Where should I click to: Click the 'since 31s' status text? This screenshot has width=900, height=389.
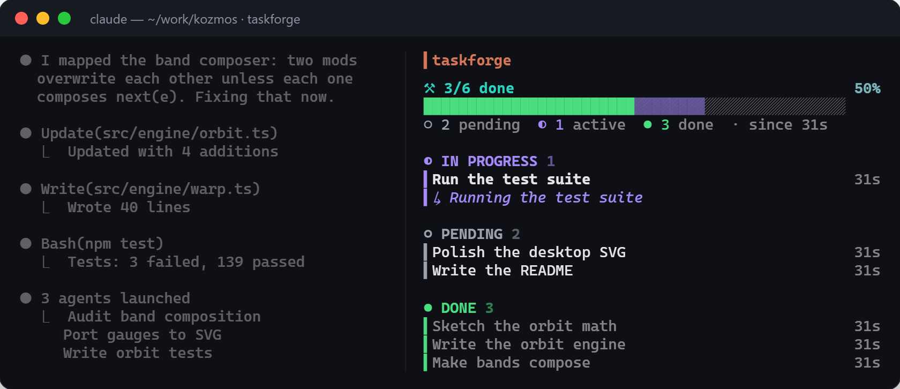click(788, 125)
